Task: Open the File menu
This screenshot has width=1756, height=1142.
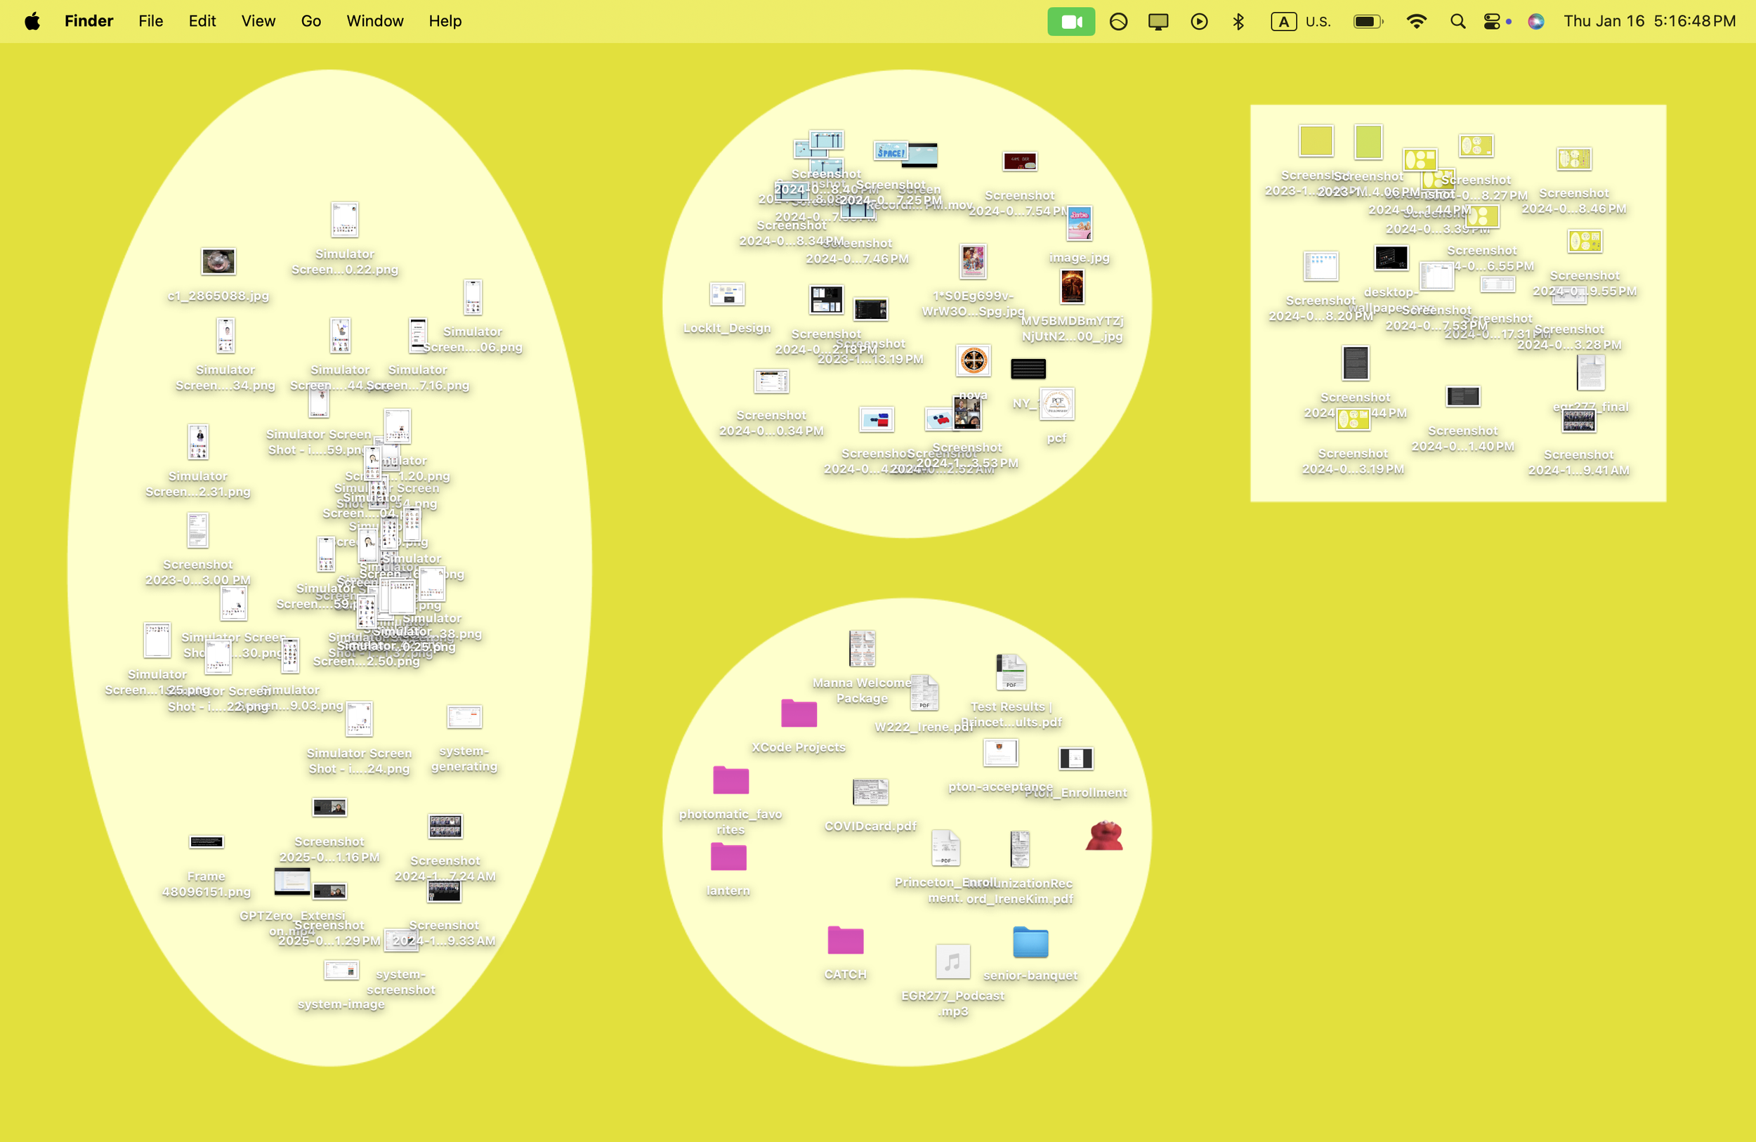Action: (x=150, y=21)
